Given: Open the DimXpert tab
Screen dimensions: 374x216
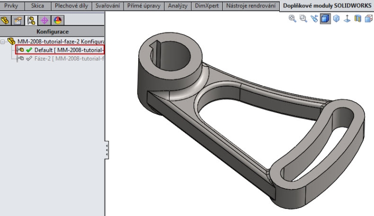Looking at the screenshot, I should pos(207,5).
